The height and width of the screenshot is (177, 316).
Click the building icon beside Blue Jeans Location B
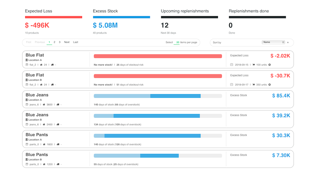27,120
